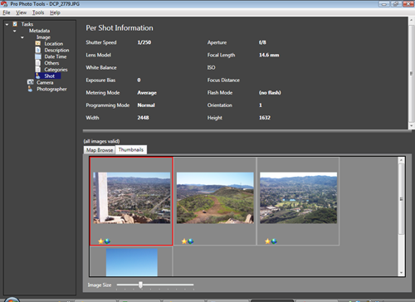Click the Shutter Speed value 1/250
Screen dimensions: 415x302
144,42
